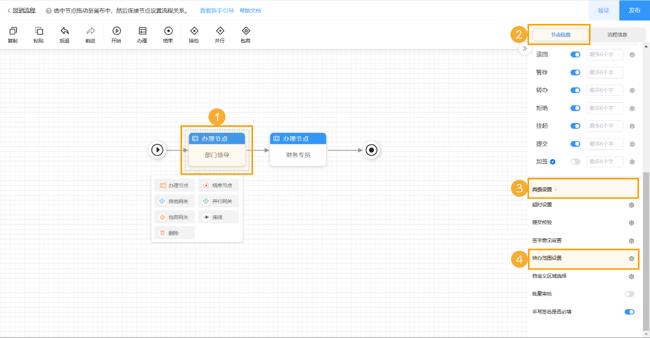This screenshot has height=338, width=650.
Task: Open gear settings for 转办范围设置
Action: (631, 259)
